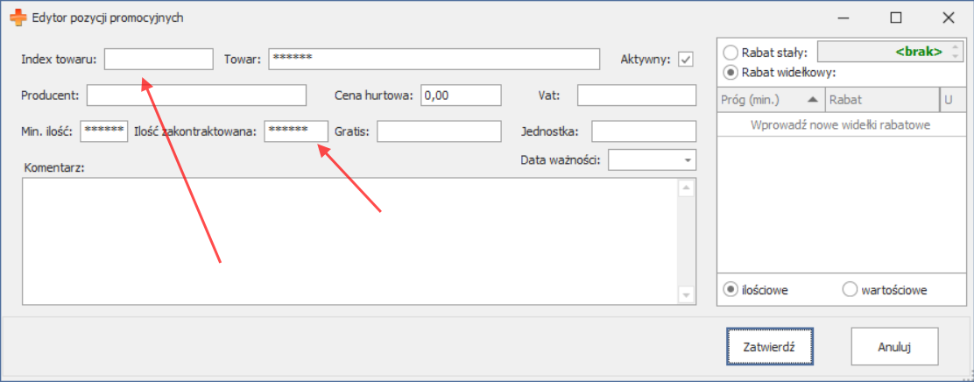
Task: Click the Rabat column header
Action: pos(881,100)
